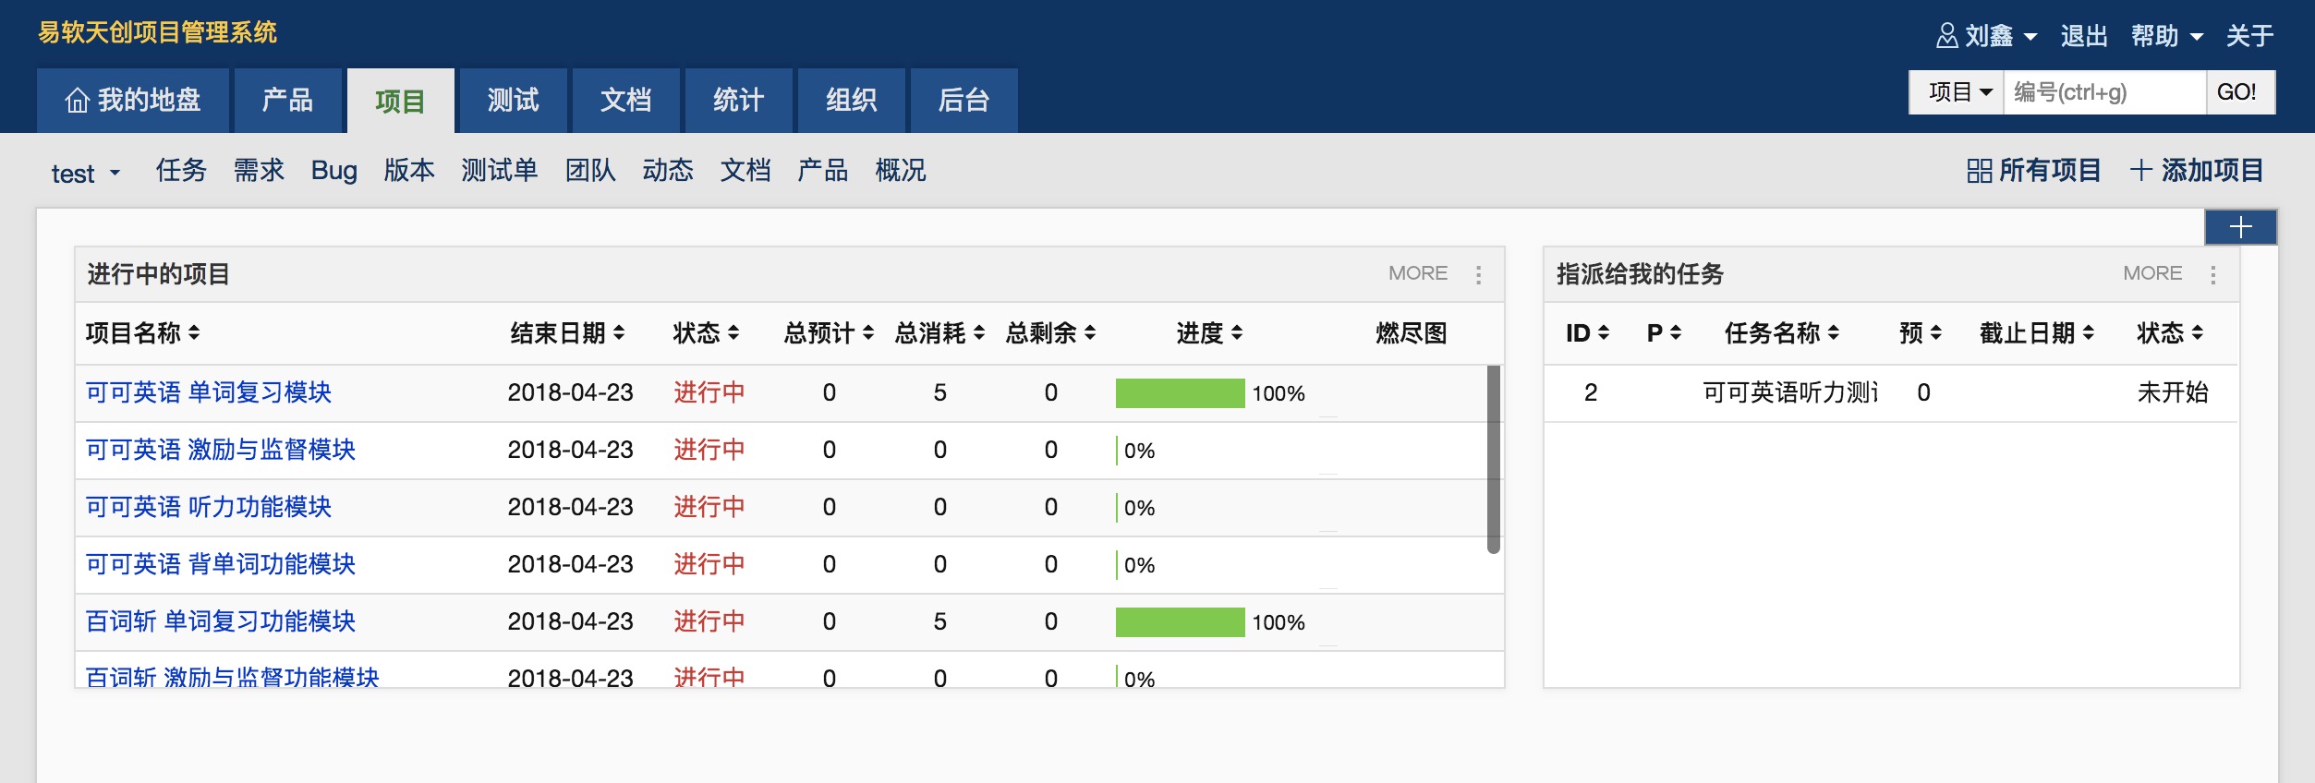
Task: Open the 项目 search type dropdown
Action: coord(1957,92)
